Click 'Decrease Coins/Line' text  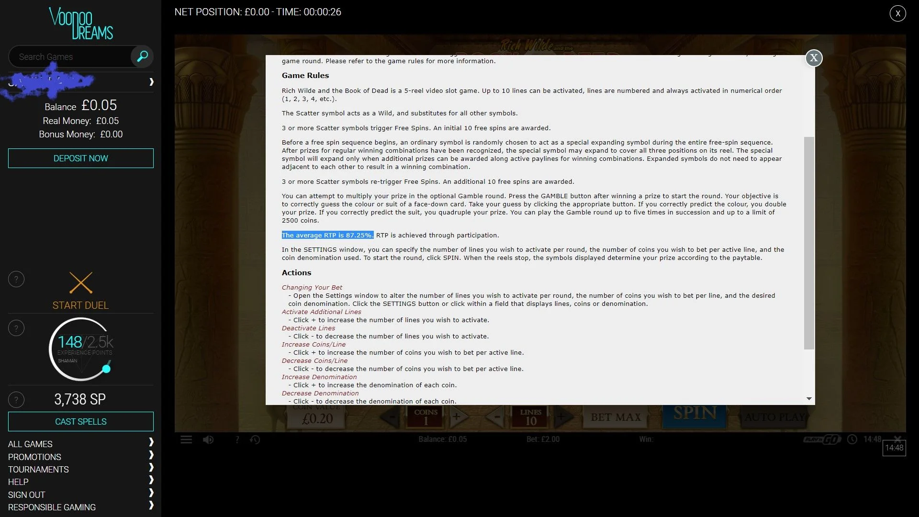coord(314,361)
